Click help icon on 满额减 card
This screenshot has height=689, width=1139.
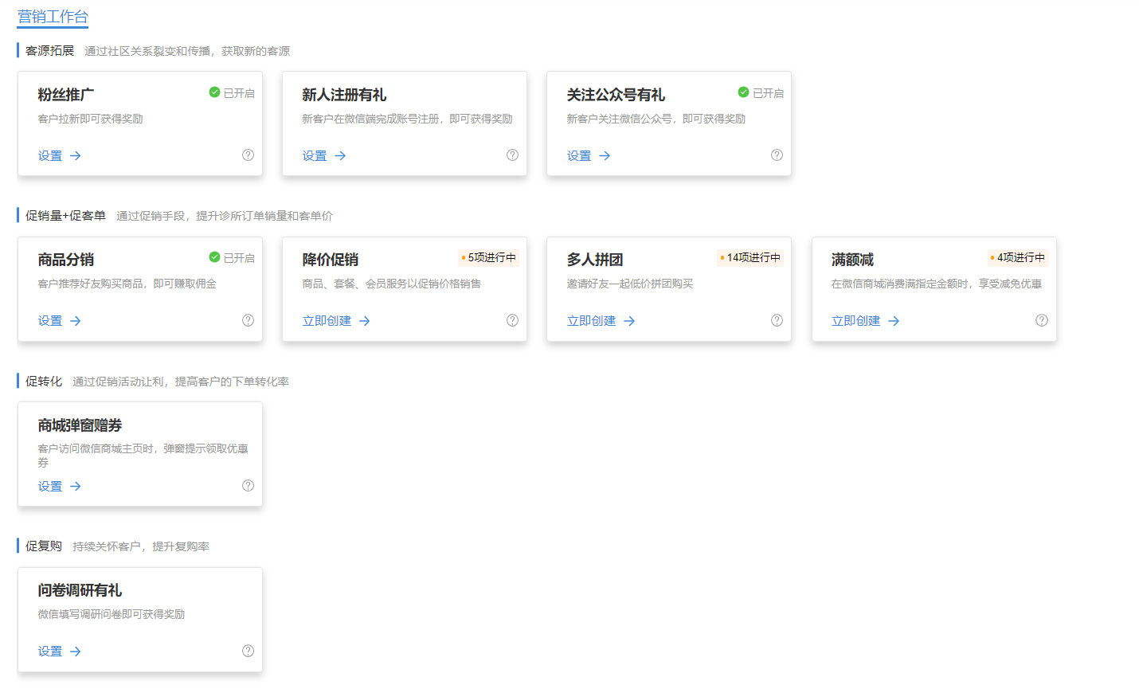point(1041,320)
